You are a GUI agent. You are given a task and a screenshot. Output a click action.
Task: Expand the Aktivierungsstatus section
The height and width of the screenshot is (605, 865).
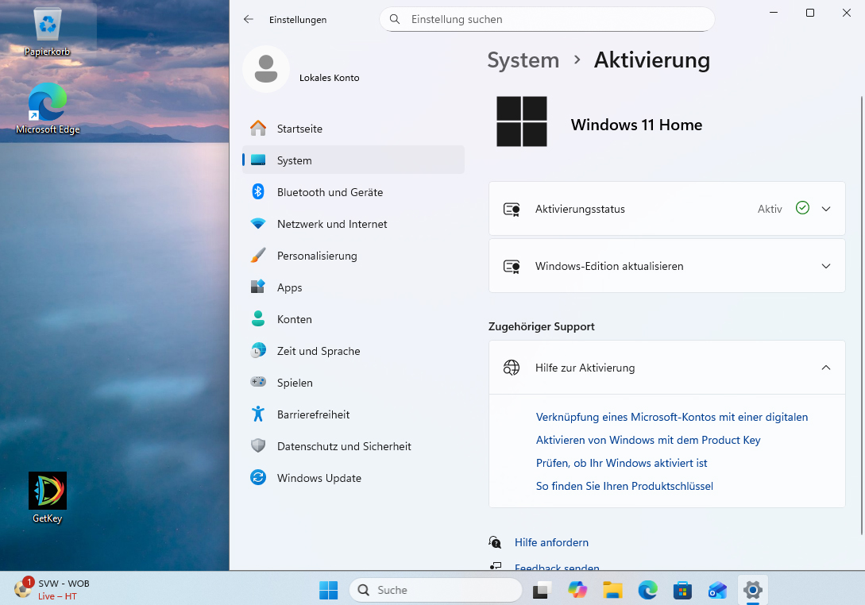826,209
